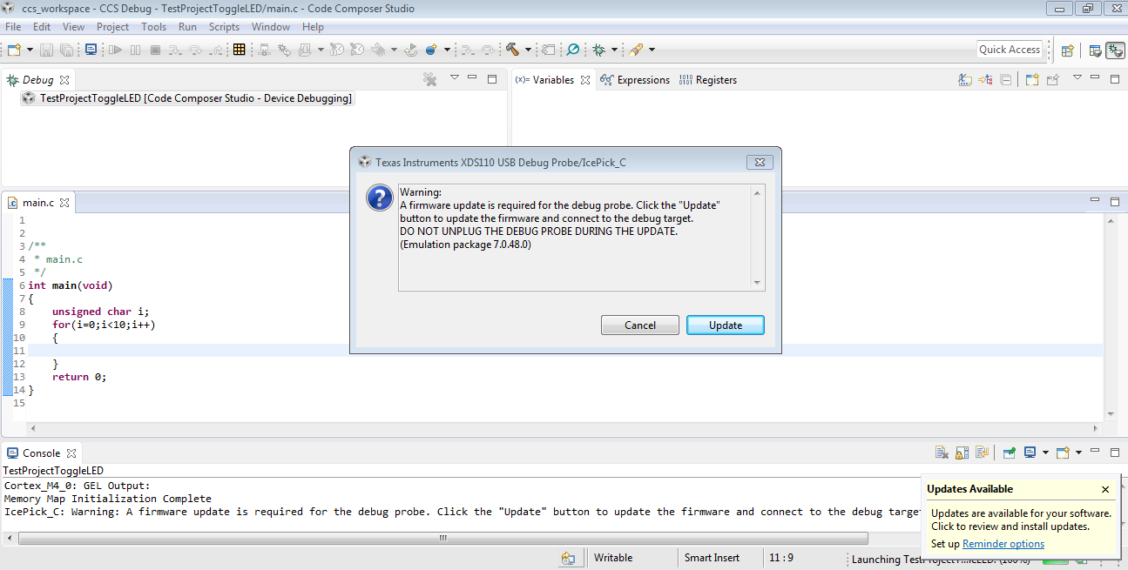Viewport: 1128px width, 570px height.
Task: Toggle Scroll Lock in Console
Action: (962, 453)
